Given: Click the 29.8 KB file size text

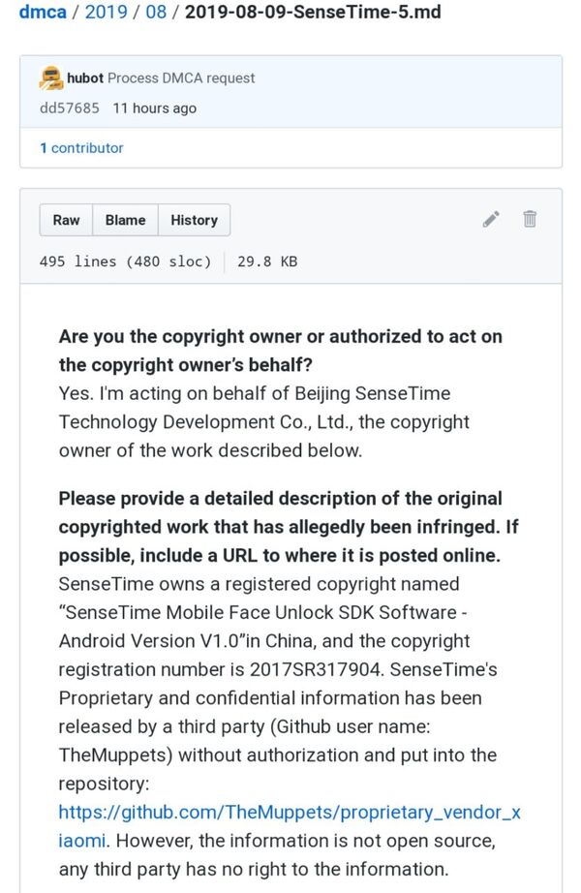Looking at the screenshot, I should [x=267, y=262].
